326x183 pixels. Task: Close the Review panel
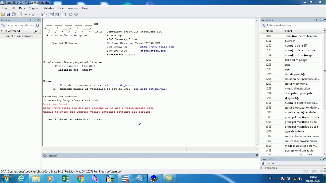coord(39,20)
